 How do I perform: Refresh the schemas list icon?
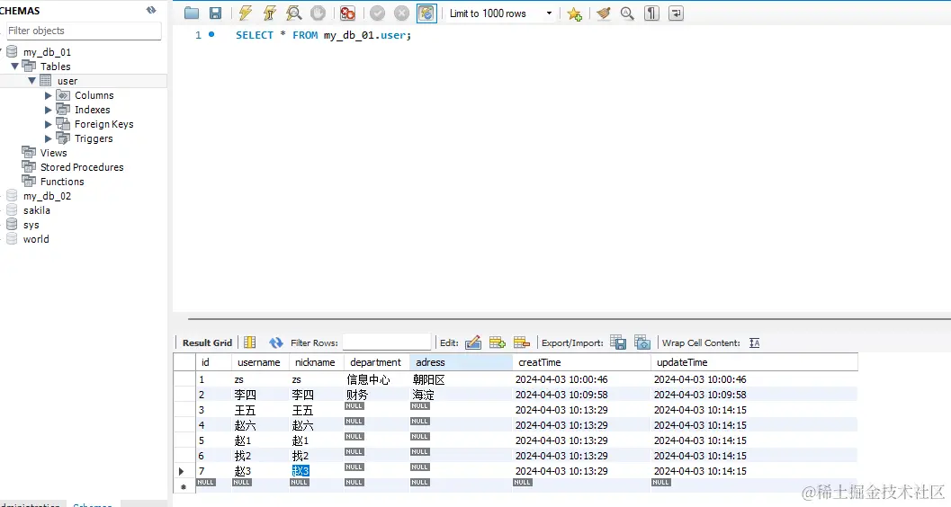151,10
